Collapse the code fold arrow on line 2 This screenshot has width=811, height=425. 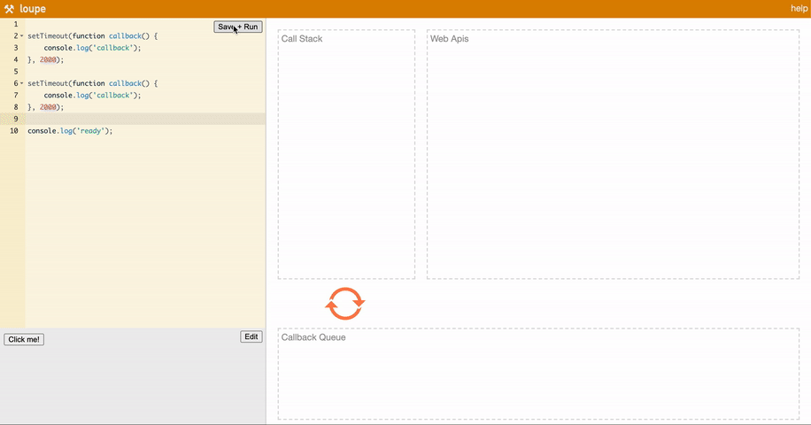22,36
